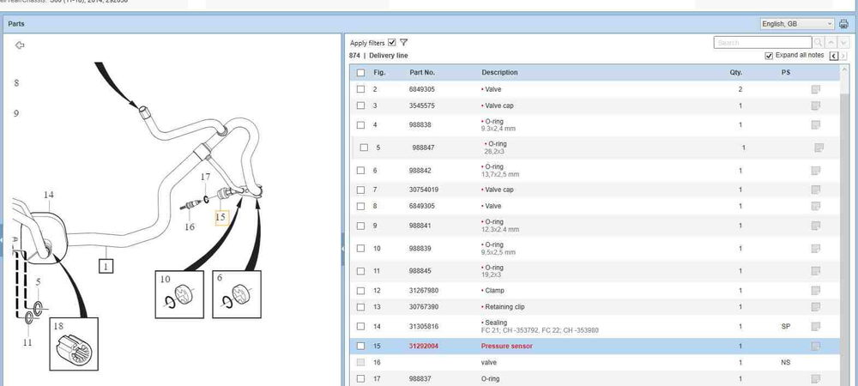The image size is (858, 386).
Task: Click the search magnifier icon
Action: coord(819,42)
